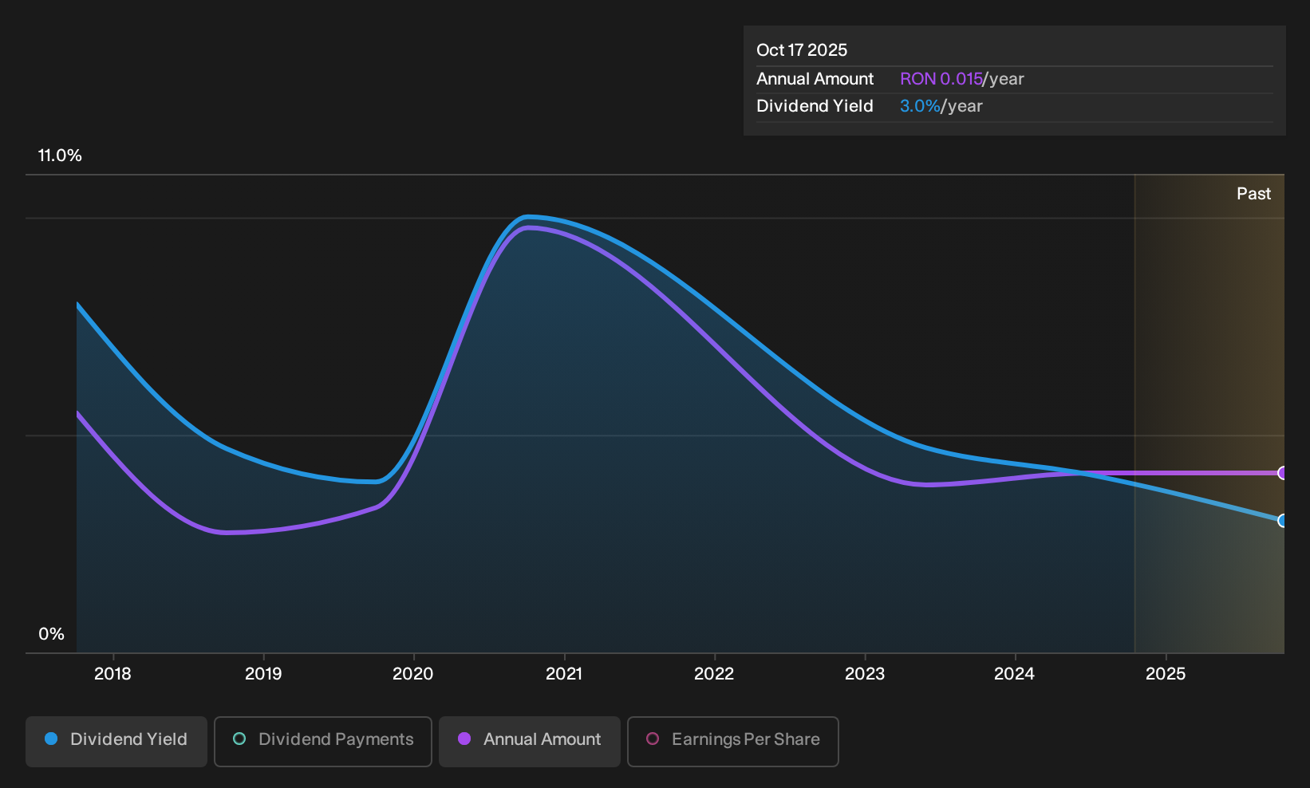Click the 2023 x-axis label
This screenshot has width=1310, height=788.
(x=865, y=674)
